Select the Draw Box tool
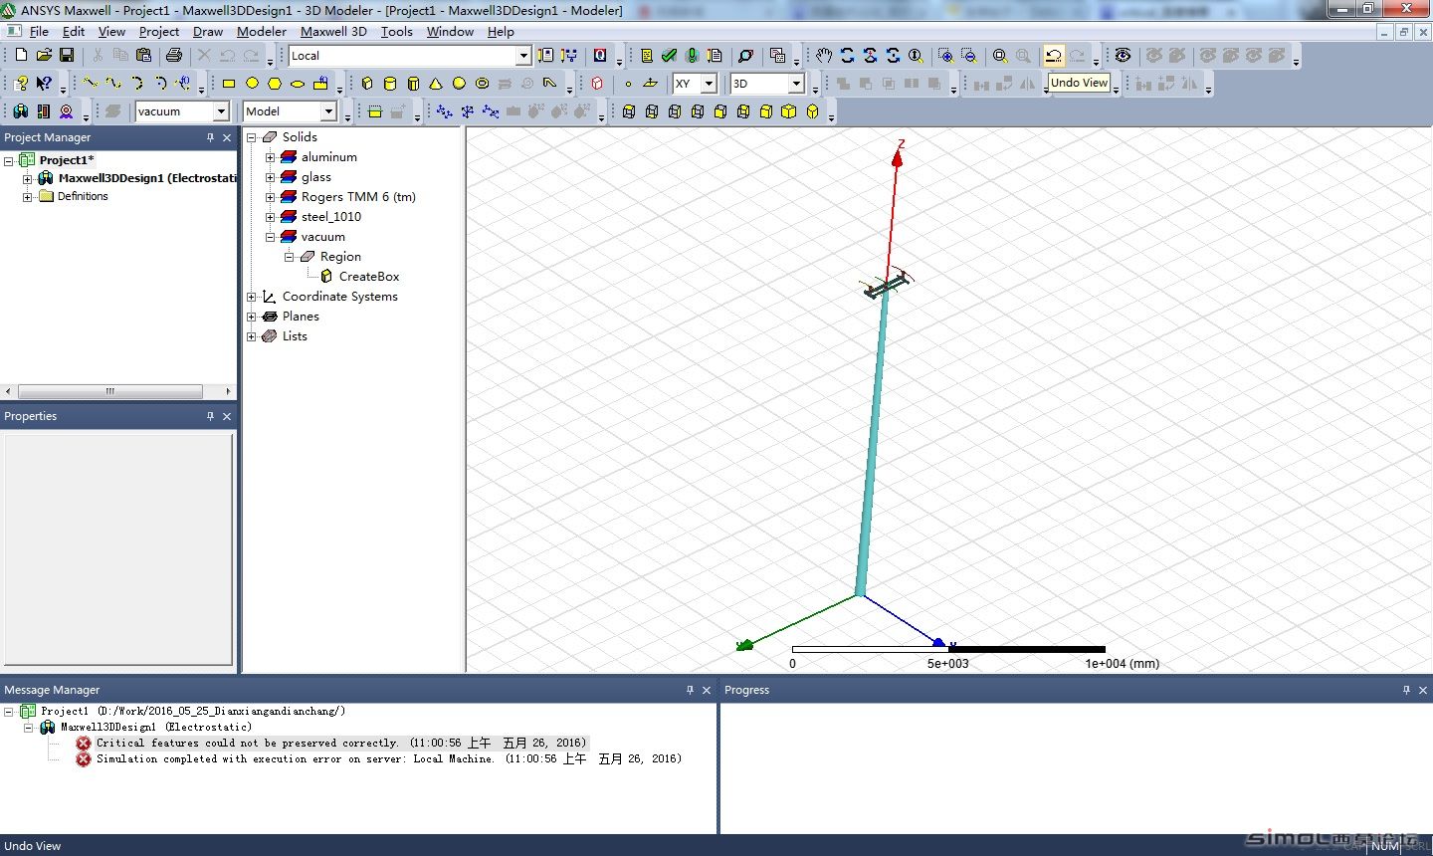Screen dimensions: 1433x856 coord(367,84)
